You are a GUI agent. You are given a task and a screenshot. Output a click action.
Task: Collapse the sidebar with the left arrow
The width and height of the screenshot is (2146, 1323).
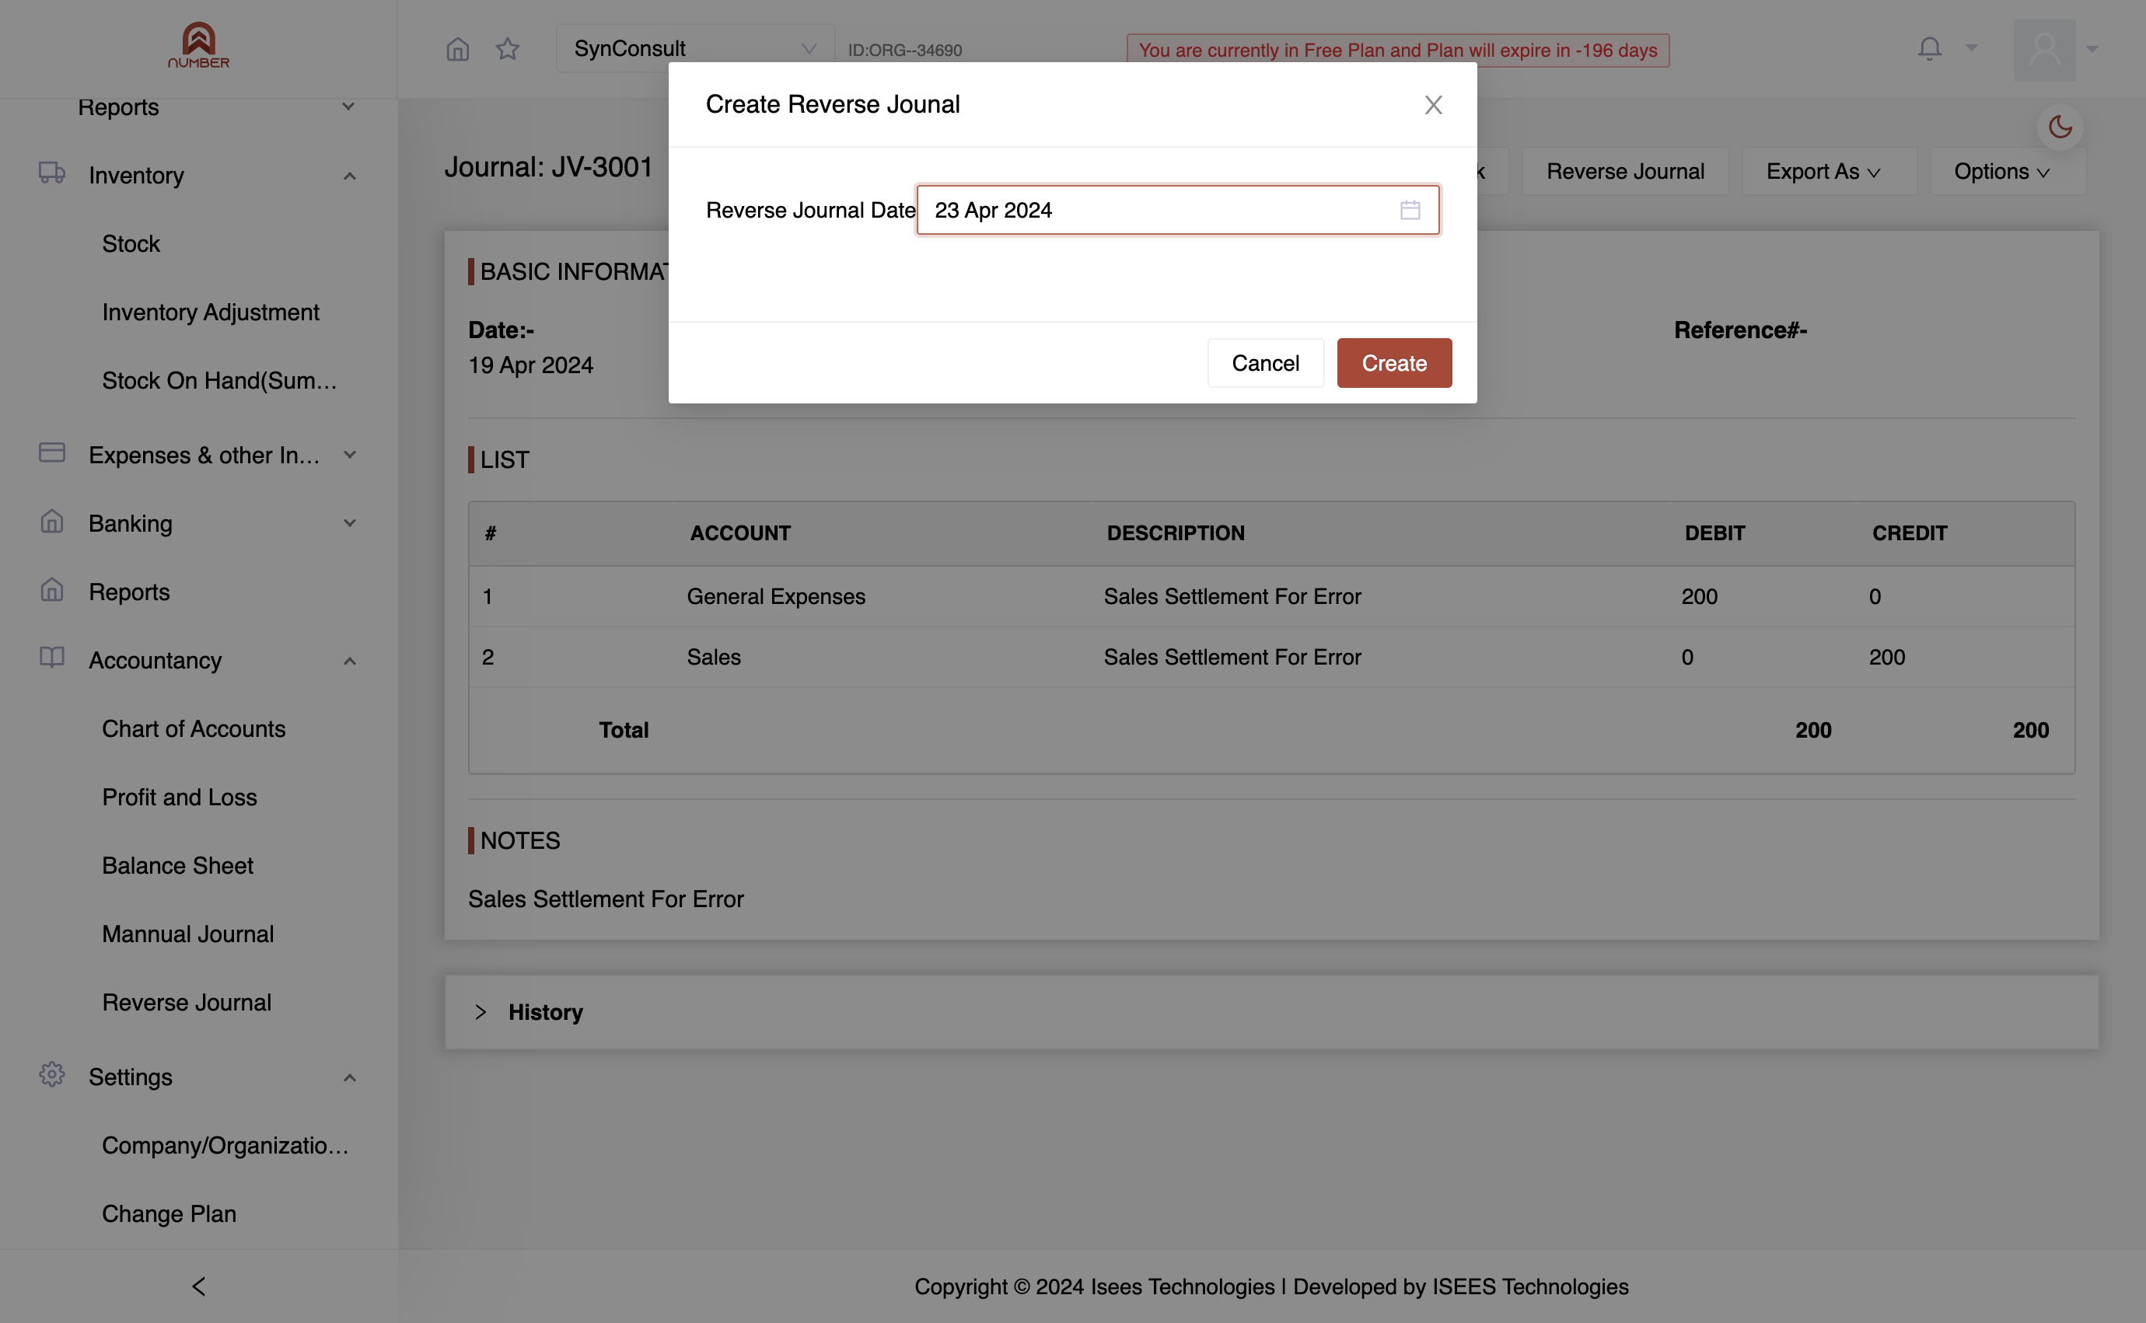pos(199,1286)
